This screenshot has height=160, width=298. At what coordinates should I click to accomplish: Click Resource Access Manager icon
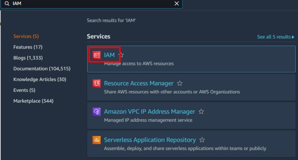click(96, 83)
